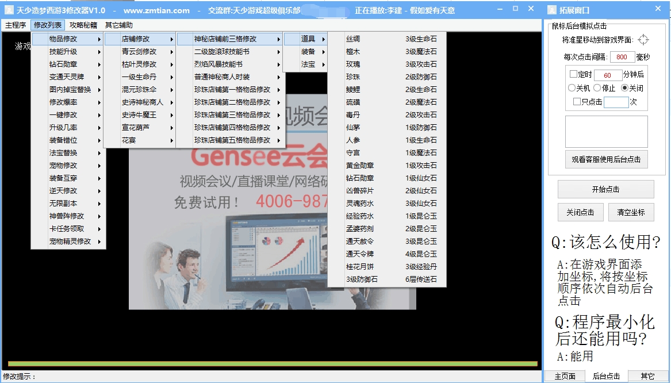The image size is (671, 383).
Task: Click the empty coordinates list box
Action: coord(607,132)
